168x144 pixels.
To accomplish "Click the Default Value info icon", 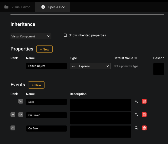I will (x=136, y=58).
